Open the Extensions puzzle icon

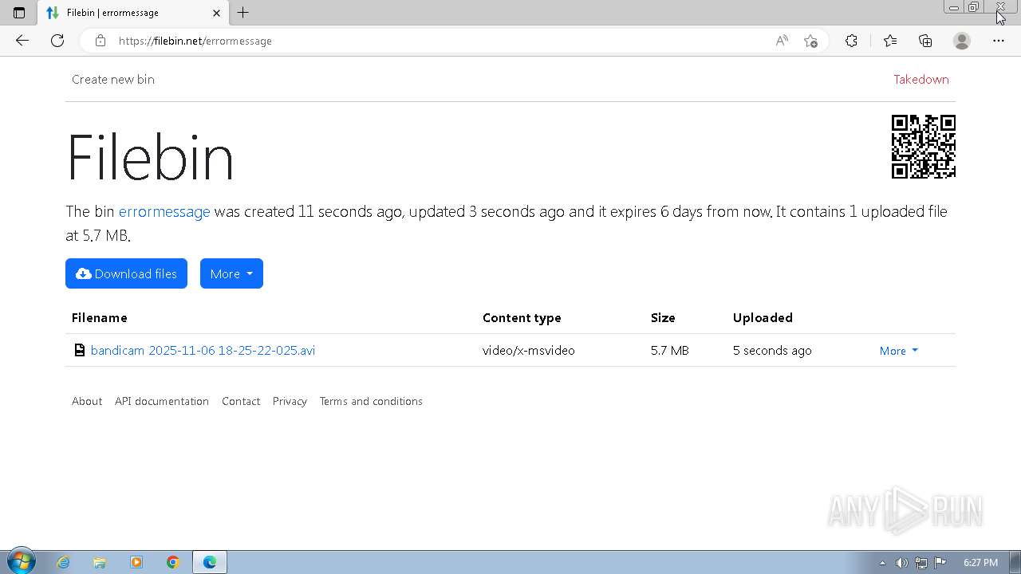(x=851, y=41)
